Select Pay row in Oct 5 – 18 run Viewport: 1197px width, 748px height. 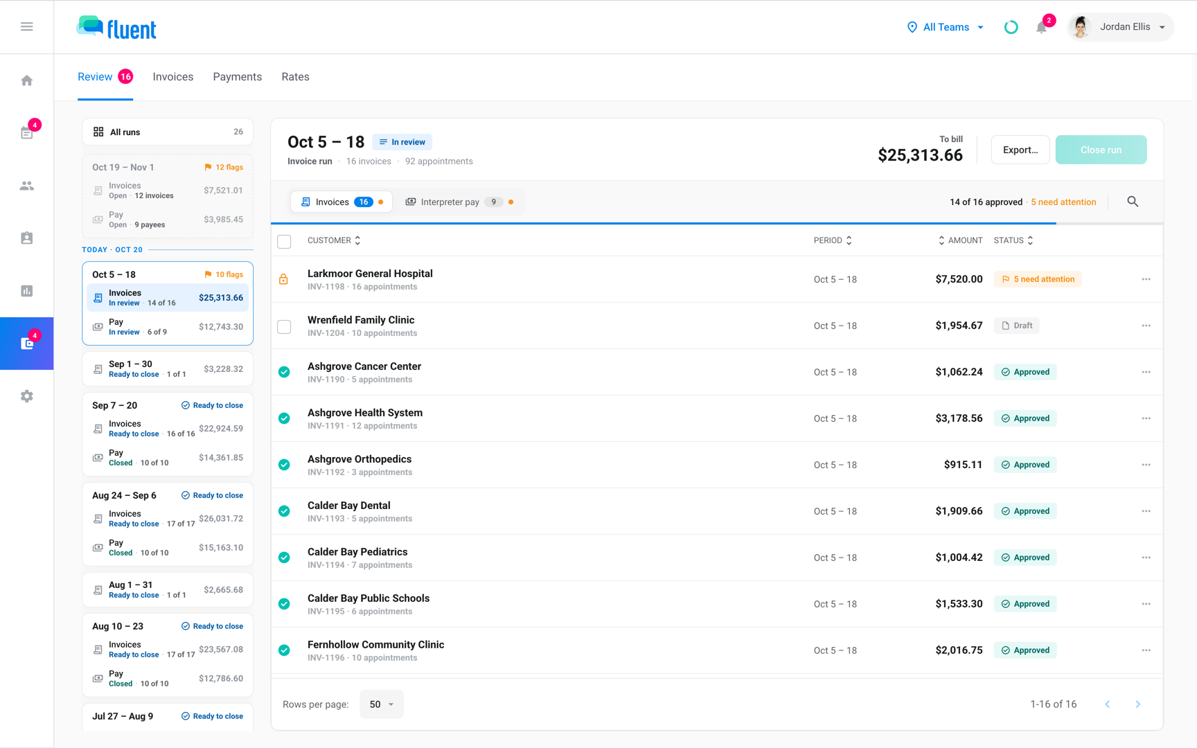pyautogui.click(x=168, y=327)
